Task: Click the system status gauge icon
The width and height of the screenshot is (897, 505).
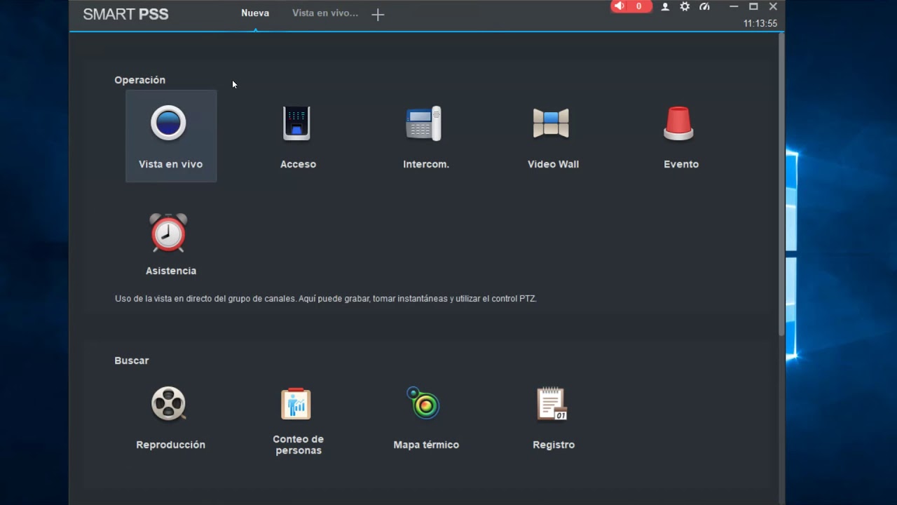Action: [x=704, y=6]
